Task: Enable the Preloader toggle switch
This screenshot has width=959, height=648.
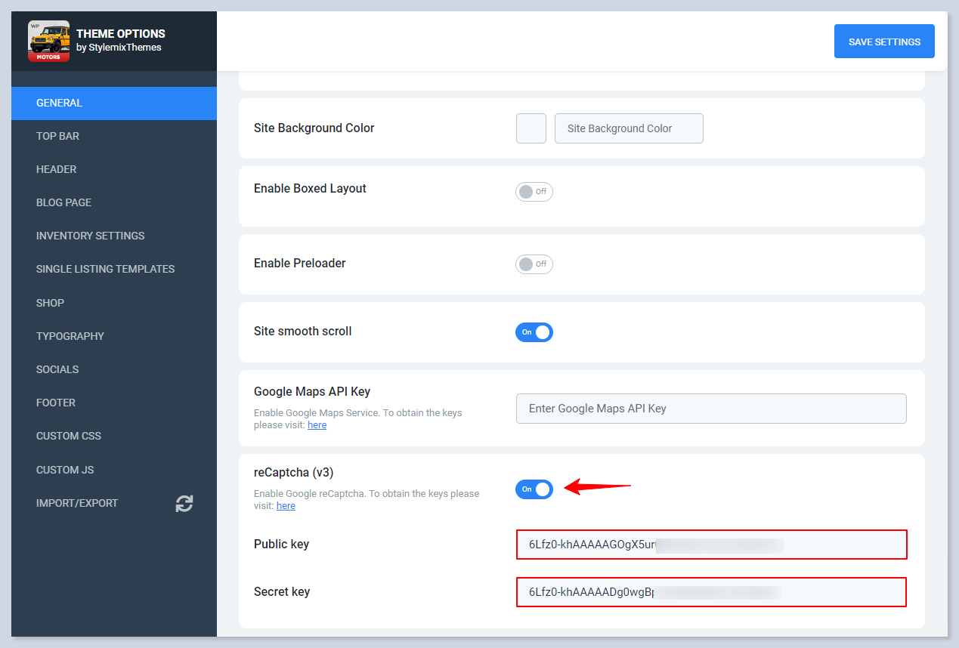Action: [534, 264]
